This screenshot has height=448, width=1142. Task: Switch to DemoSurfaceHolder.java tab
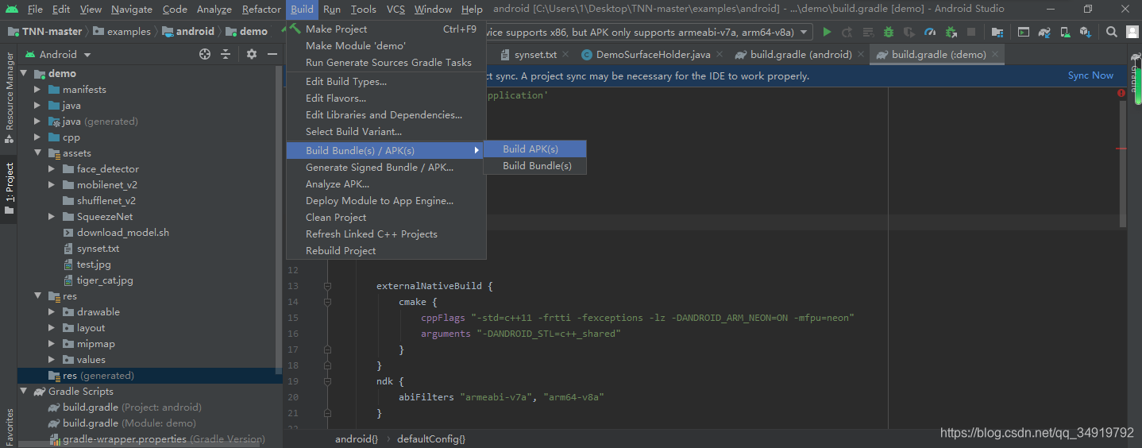pyautogui.click(x=653, y=55)
